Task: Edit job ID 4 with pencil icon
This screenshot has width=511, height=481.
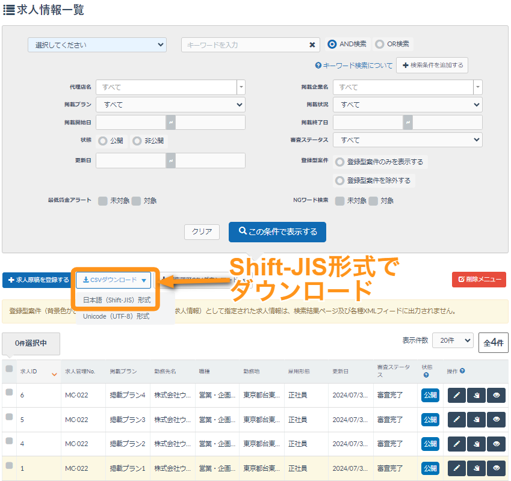Action: (457, 444)
